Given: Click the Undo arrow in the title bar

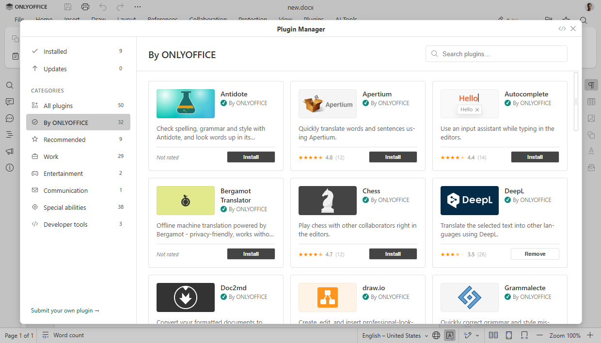Looking at the screenshot, I should 103,7.
